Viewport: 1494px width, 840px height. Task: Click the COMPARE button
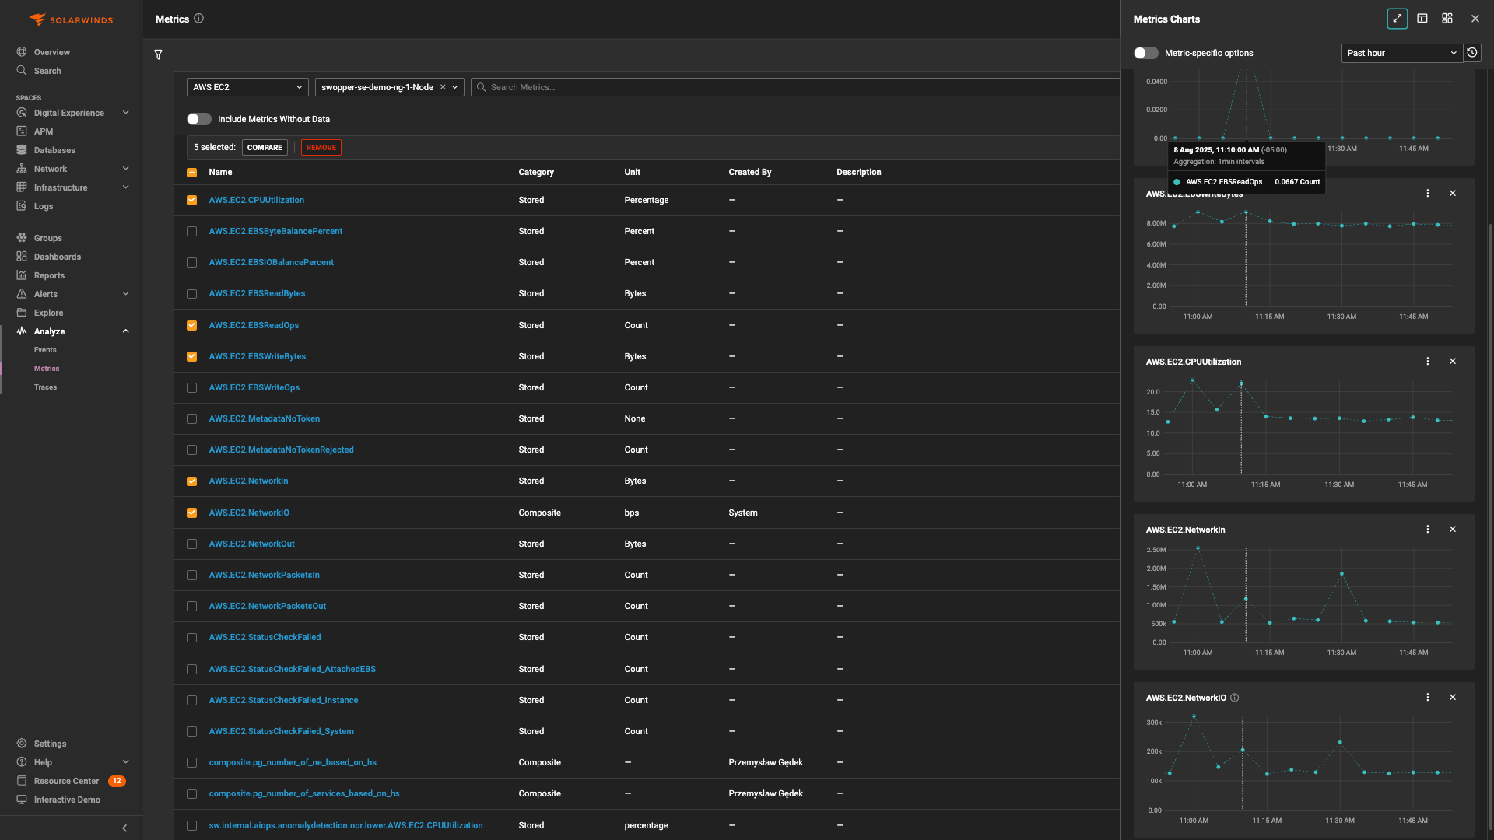click(x=265, y=148)
